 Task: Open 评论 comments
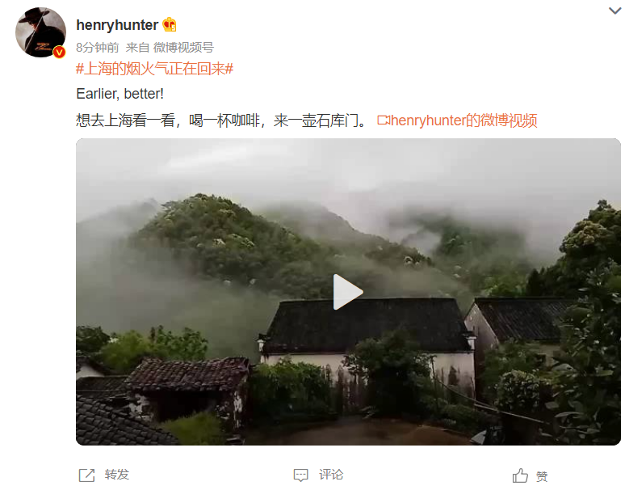pyautogui.click(x=331, y=475)
